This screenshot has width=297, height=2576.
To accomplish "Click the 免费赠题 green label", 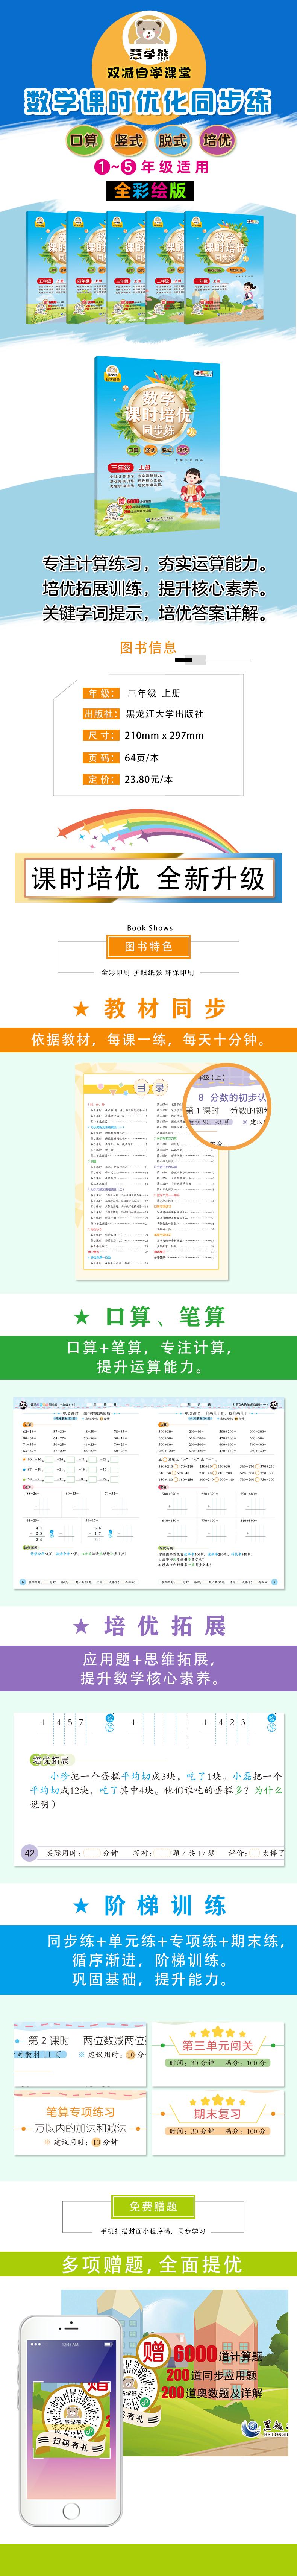I will [x=153, y=2207].
